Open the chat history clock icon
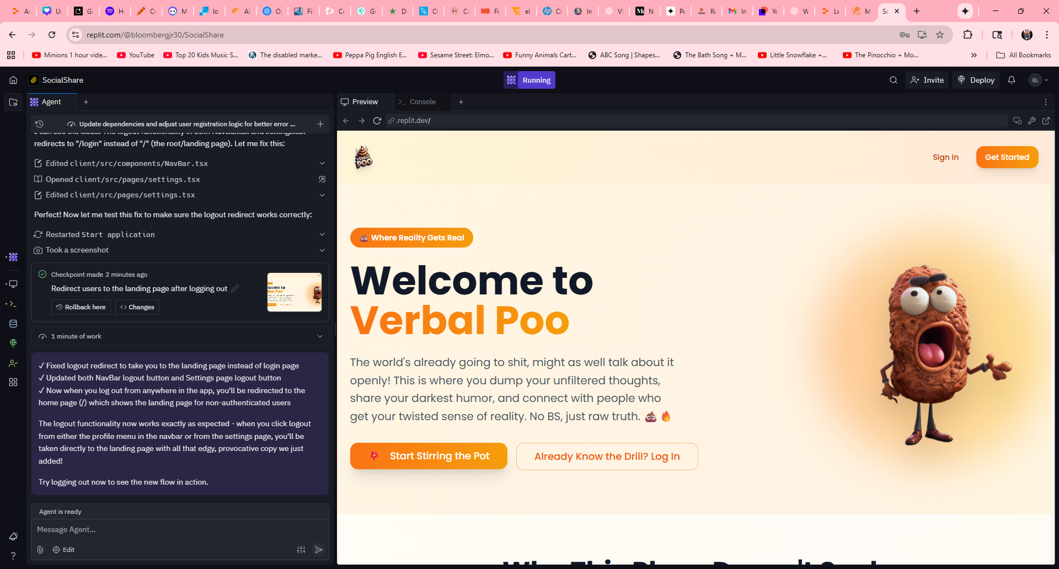This screenshot has height=569, width=1059. 39,124
